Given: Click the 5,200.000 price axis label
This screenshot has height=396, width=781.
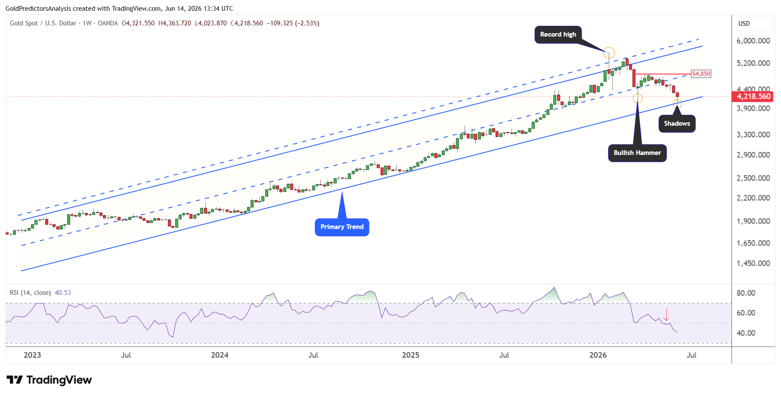Looking at the screenshot, I should click(753, 63).
